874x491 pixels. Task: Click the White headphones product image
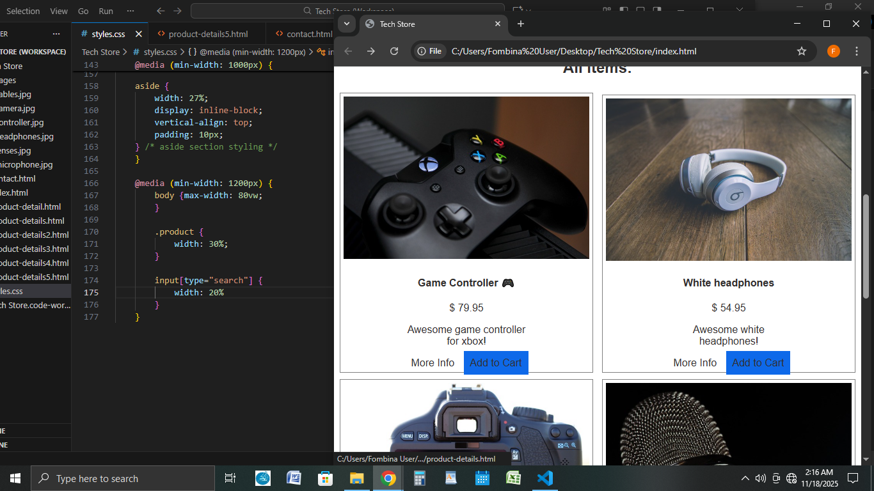(729, 179)
